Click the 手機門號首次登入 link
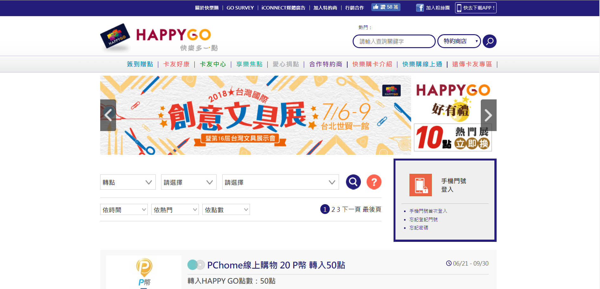 (428, 211)
